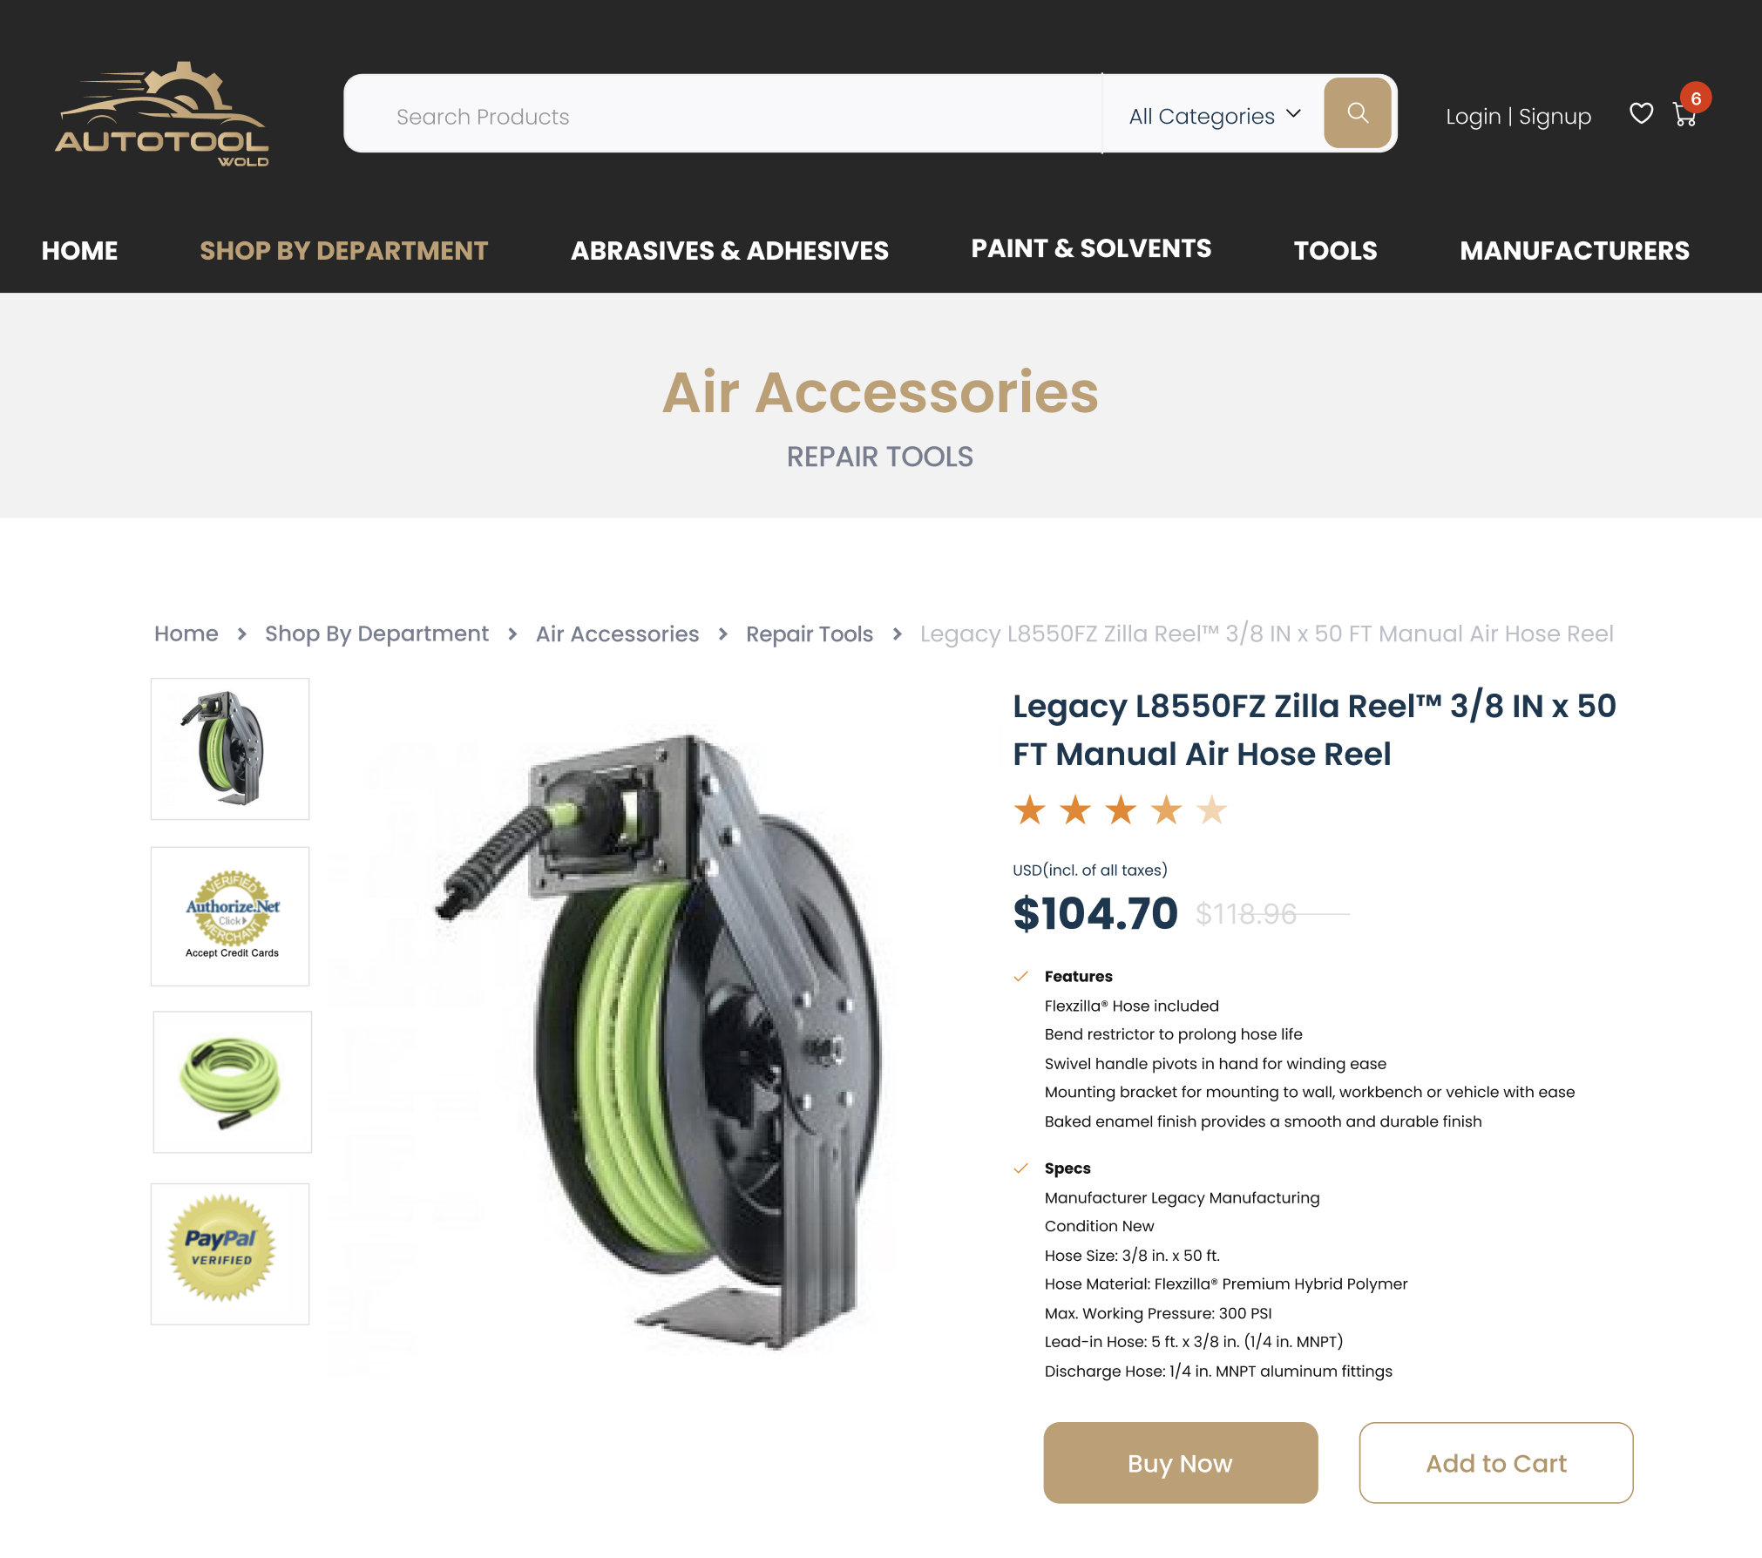Click the Add to Cart button
The image size is (1762, 1558).
point(1496,1463)
